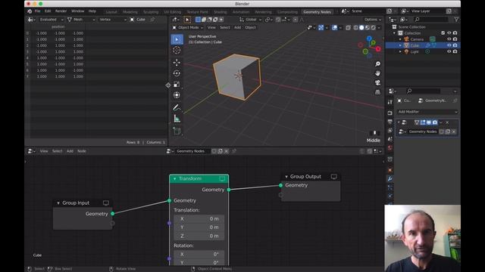Click the outliner filter funnel icon
The height and width of the screenshot is (272, 485).
coord(456,20)
